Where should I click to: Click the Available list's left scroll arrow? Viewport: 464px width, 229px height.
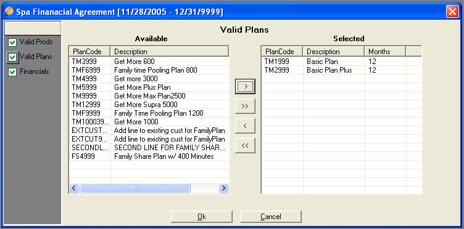click(x=74, y=188)
